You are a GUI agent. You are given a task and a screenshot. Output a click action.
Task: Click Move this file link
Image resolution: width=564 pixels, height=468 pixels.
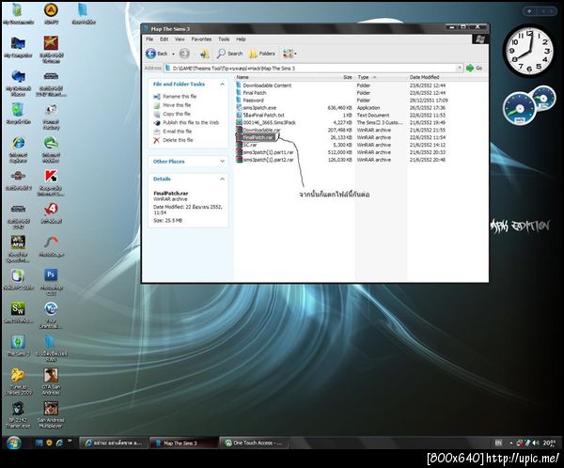[177, 105]
